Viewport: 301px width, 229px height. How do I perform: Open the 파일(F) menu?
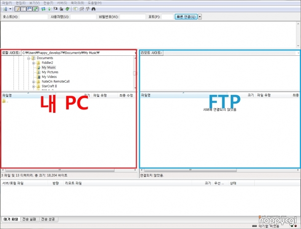7,3
